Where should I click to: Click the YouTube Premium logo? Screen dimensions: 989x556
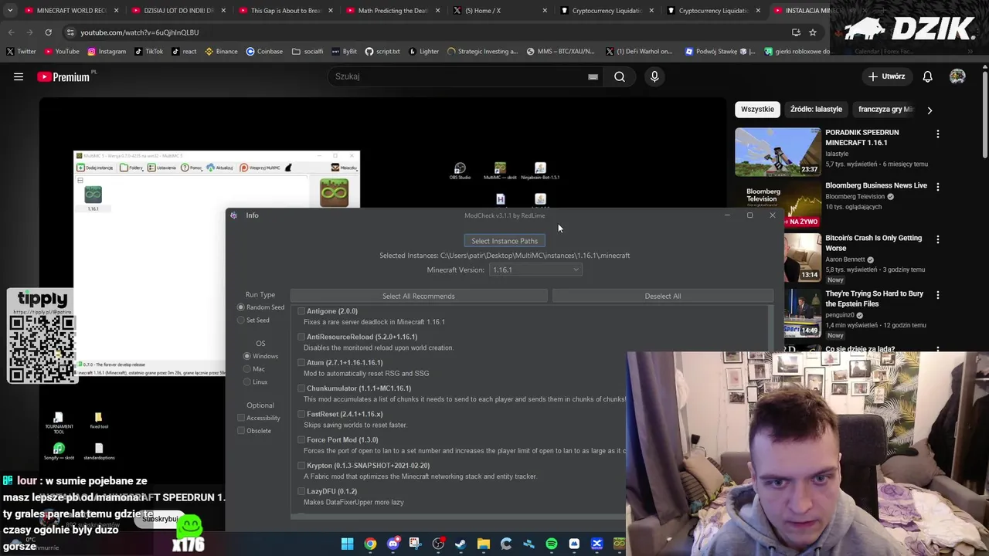[x=63, y=76]
